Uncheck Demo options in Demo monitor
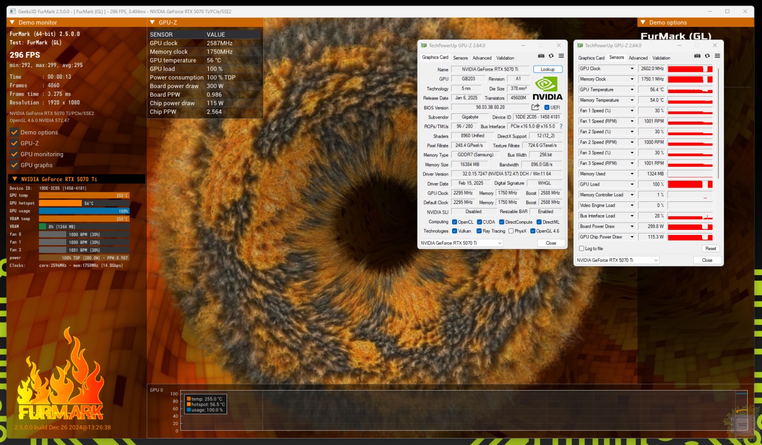This screenshot has height=445, width=762. pos(14,132)
